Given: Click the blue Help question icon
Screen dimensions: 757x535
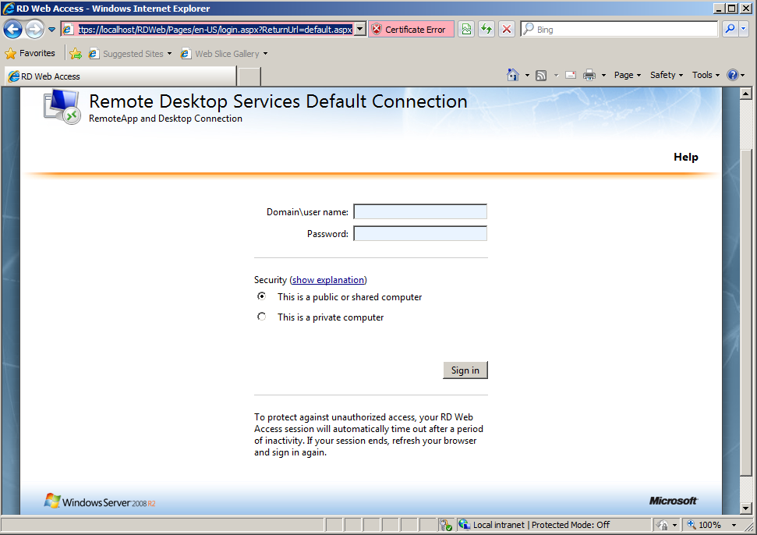Looking at the screenshot, I should [733, 75].
